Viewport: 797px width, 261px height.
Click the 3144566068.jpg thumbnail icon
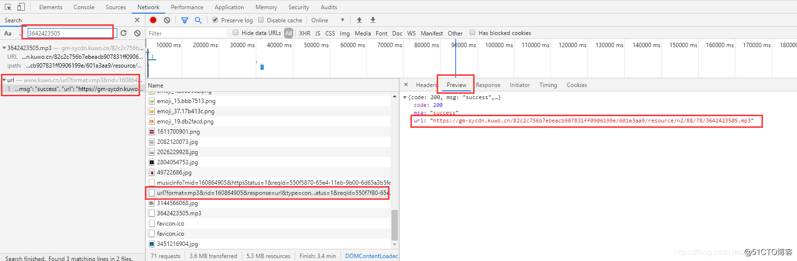pos(152,203)
